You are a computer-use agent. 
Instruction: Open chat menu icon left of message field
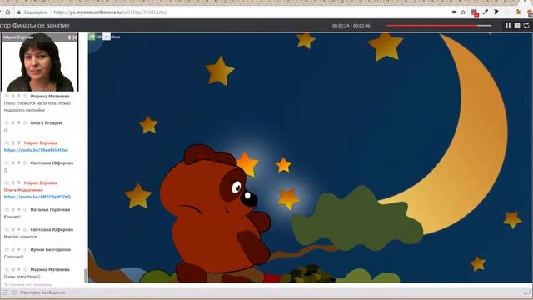coord(5,292)
